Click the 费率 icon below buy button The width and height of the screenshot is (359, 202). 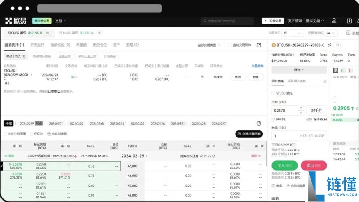pyautogui.click(x=273, y=185)
